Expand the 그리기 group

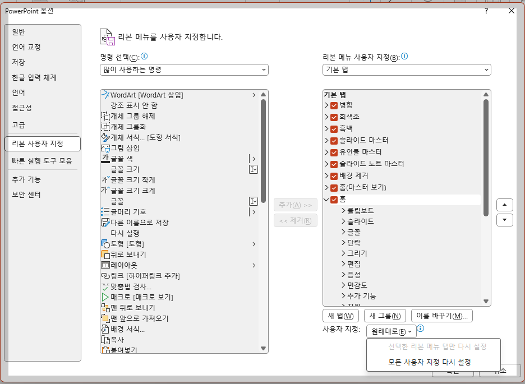(x=343, y=253)
